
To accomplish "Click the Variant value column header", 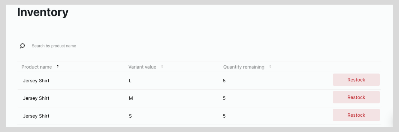I will pos(142,67).
